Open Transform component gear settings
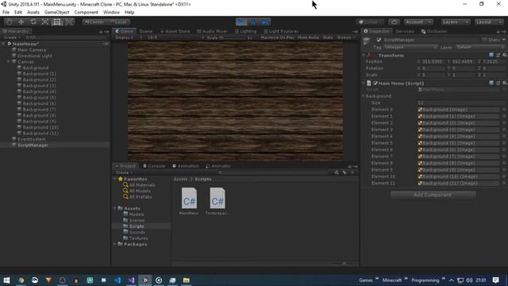This screenshot has height=286, width=508. click(x=504, y=56)
